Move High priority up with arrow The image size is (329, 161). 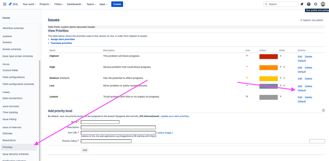coord(281,67)
